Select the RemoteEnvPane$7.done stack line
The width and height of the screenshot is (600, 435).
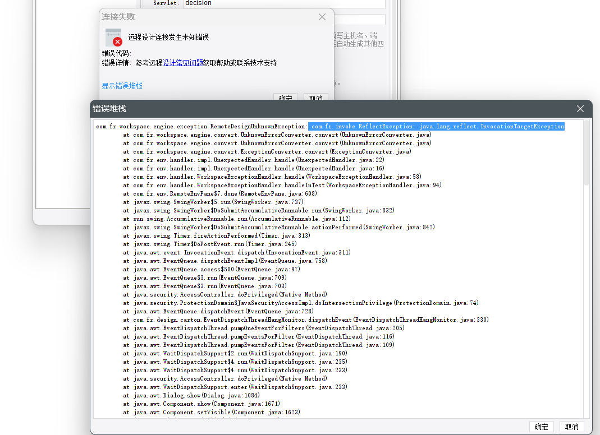click(x=220, y=194)
